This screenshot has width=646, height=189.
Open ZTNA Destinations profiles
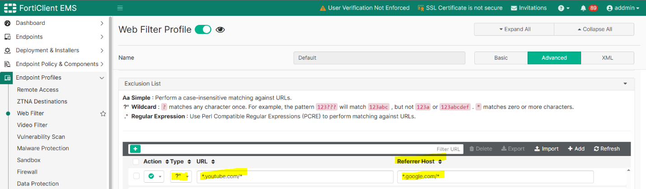(x=42, y=102)
